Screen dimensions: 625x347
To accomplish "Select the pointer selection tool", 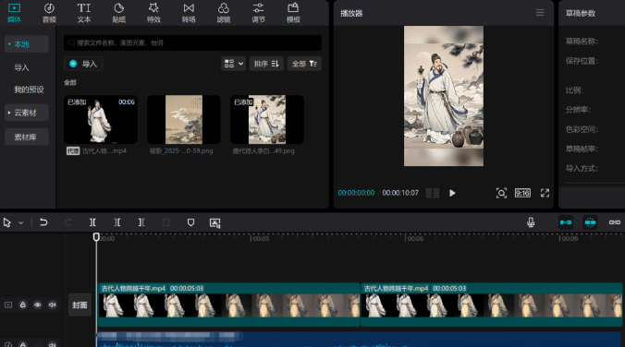I will pos(7,222).
